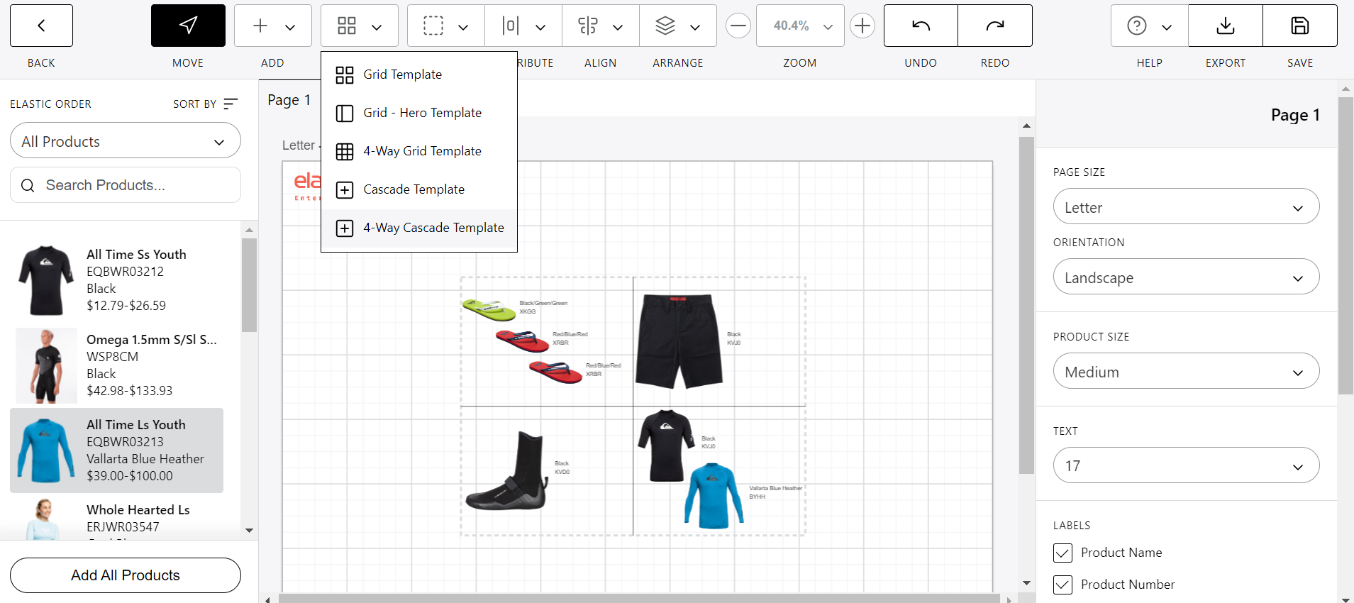Click the Back arrow button
Viewport: 1354px width, 603px height.
tap(41, 26)
